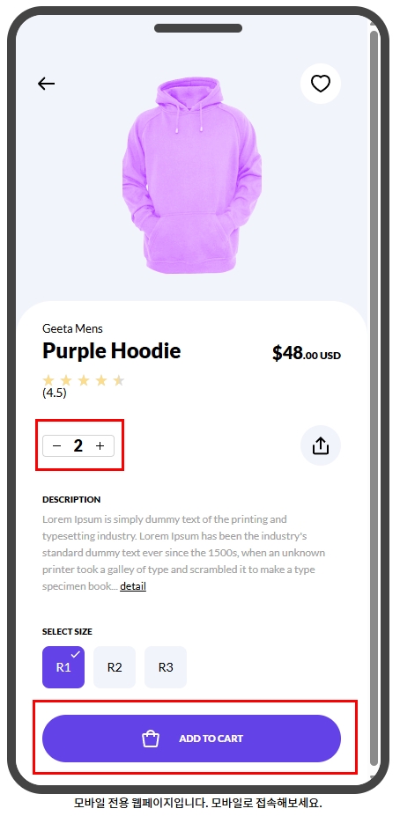
Task: Click the ADD TO CART label
Action: [211, 739]
